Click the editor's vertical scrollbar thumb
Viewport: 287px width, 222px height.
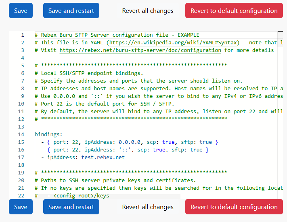pos(280,31)
